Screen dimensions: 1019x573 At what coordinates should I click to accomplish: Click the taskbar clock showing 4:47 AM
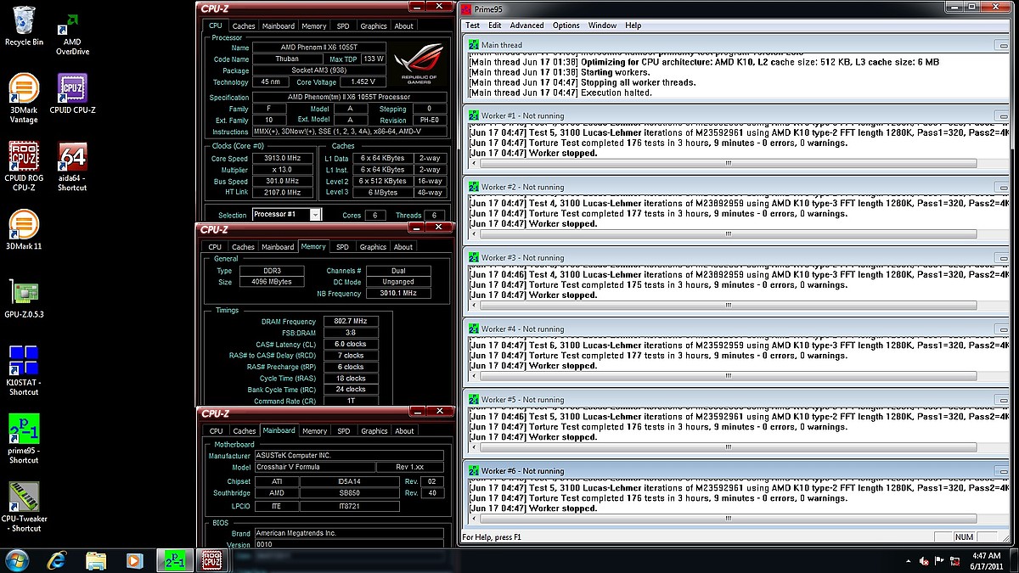[988, 561]
